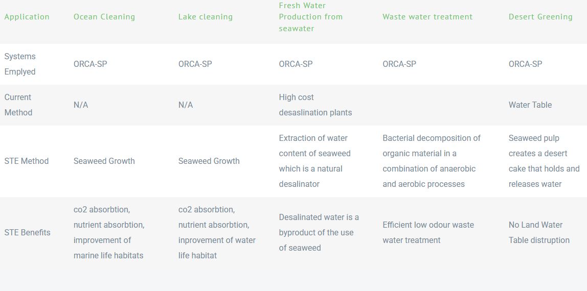This screenshot has height=291, width=587.
Task: Click the Fresh Water Production from seawater header
Action: coord(310,17)
